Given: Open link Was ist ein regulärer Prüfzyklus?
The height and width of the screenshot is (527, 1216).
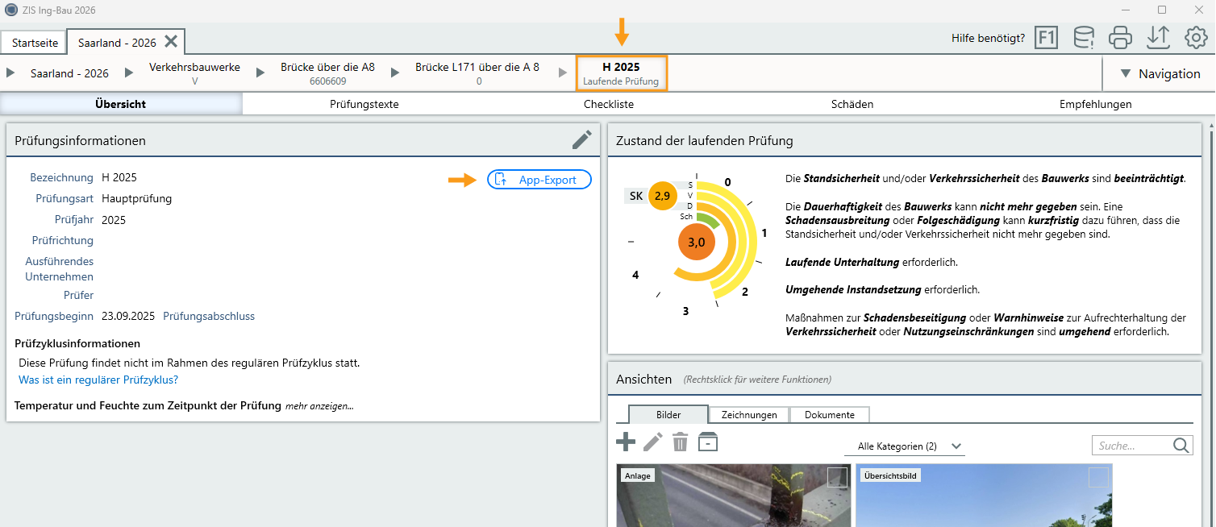Looking at the screenshot, I should pos(98,380).
